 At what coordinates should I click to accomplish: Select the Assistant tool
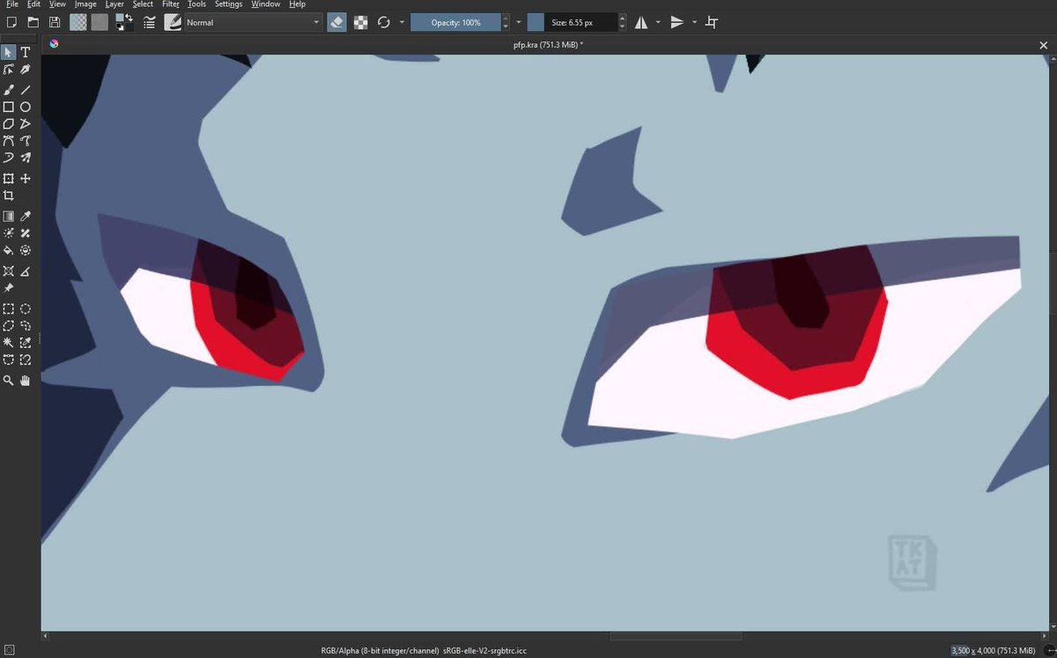[x=8, y=271]
